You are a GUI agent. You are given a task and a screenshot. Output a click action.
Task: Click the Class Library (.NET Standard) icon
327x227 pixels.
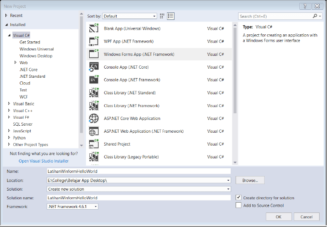click(x=94, y=93)
